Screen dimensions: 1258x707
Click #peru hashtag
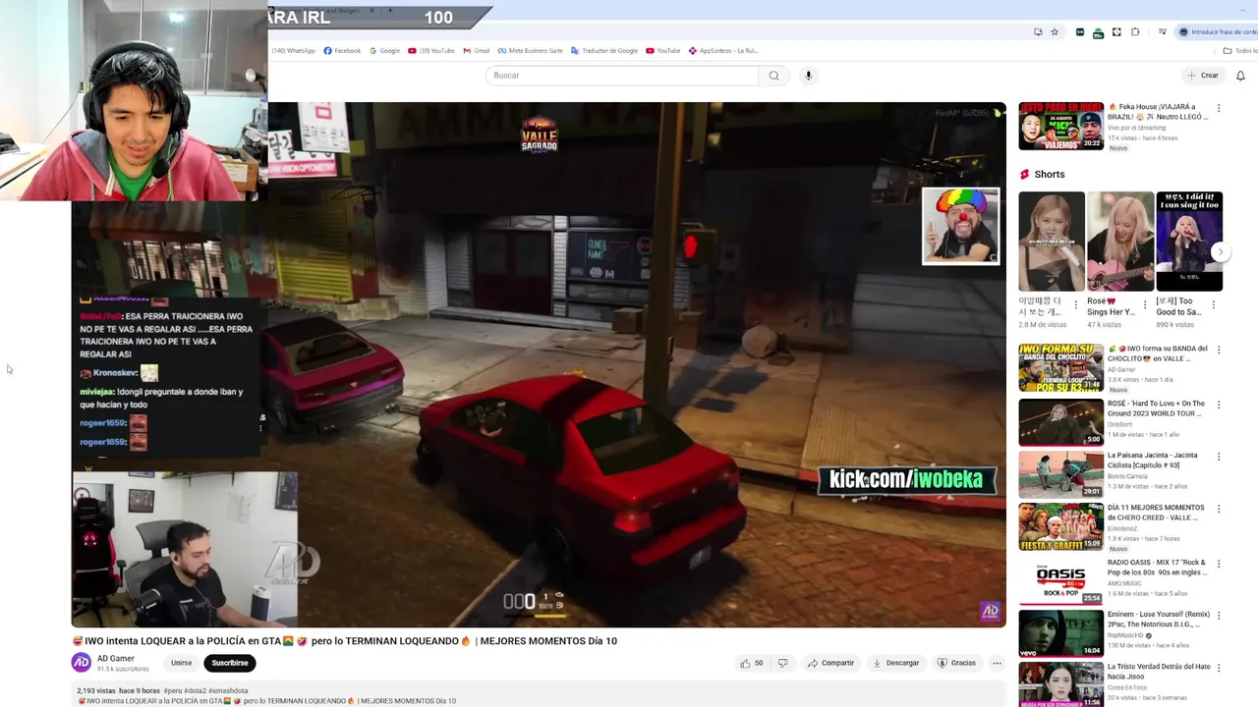pos(172,691)
